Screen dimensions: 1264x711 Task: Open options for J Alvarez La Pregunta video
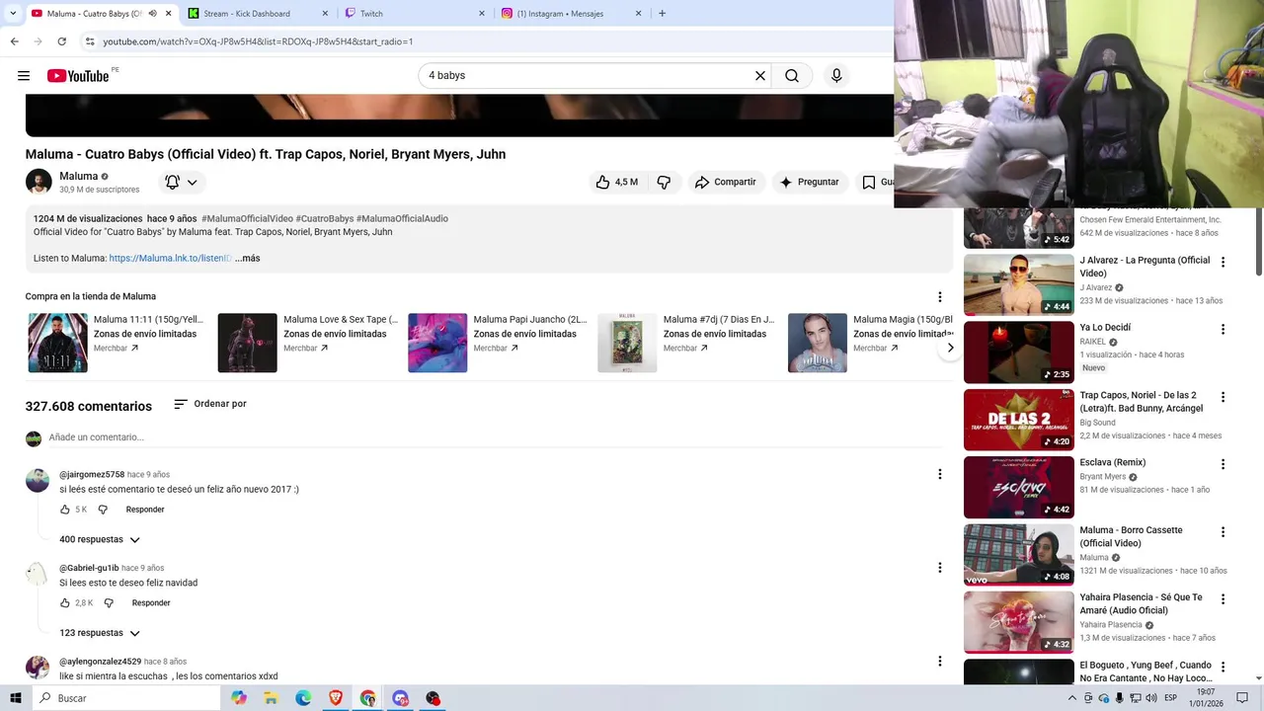1223,263
